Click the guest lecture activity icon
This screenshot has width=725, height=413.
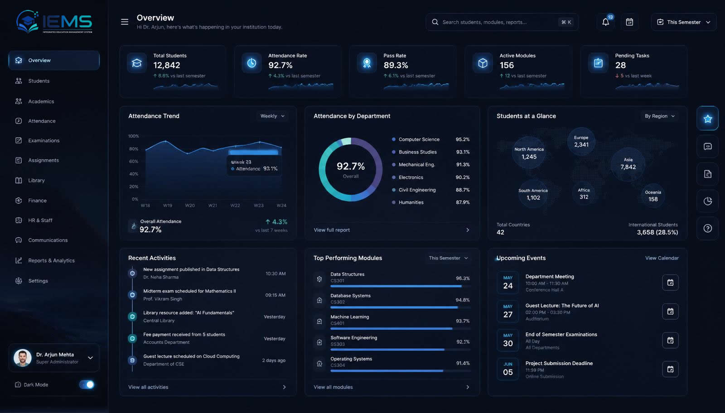pyautogui.click(x=132, y=360)
